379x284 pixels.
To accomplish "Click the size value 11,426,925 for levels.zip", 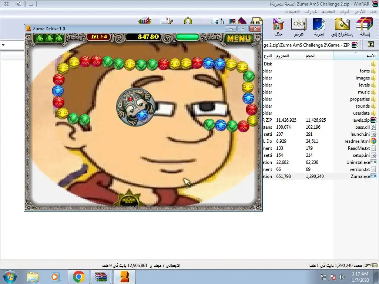I will click(x=316, y=120).
